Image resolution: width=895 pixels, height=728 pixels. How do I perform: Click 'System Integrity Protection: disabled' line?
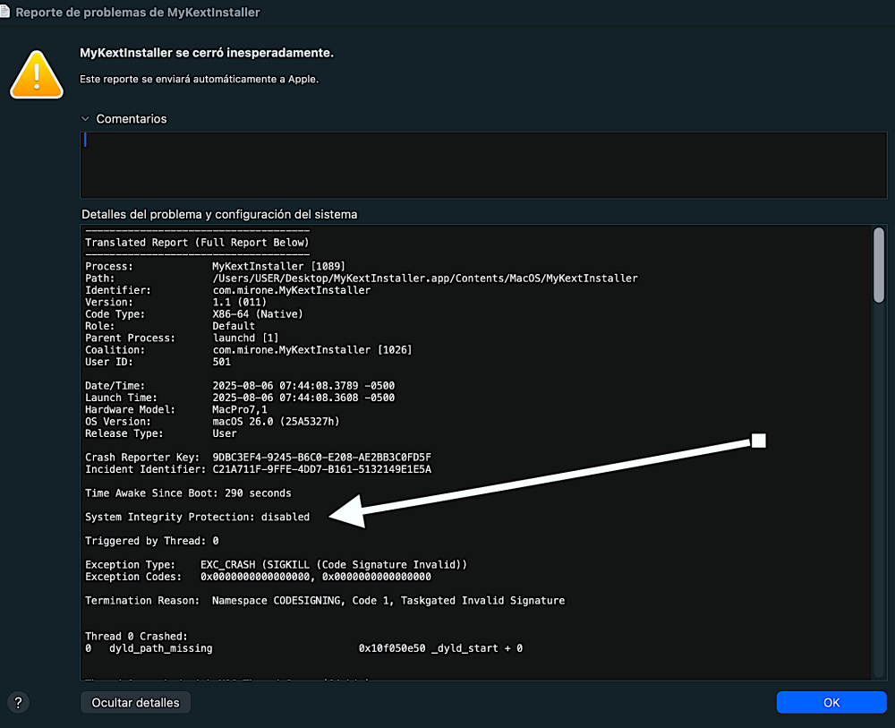[x=198, y=518]
